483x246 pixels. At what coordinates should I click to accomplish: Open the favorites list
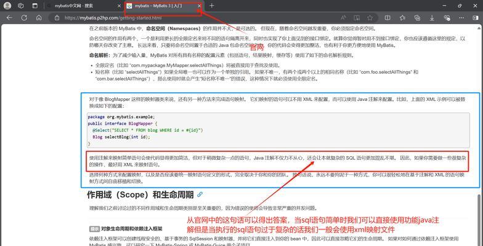point(403,18)
